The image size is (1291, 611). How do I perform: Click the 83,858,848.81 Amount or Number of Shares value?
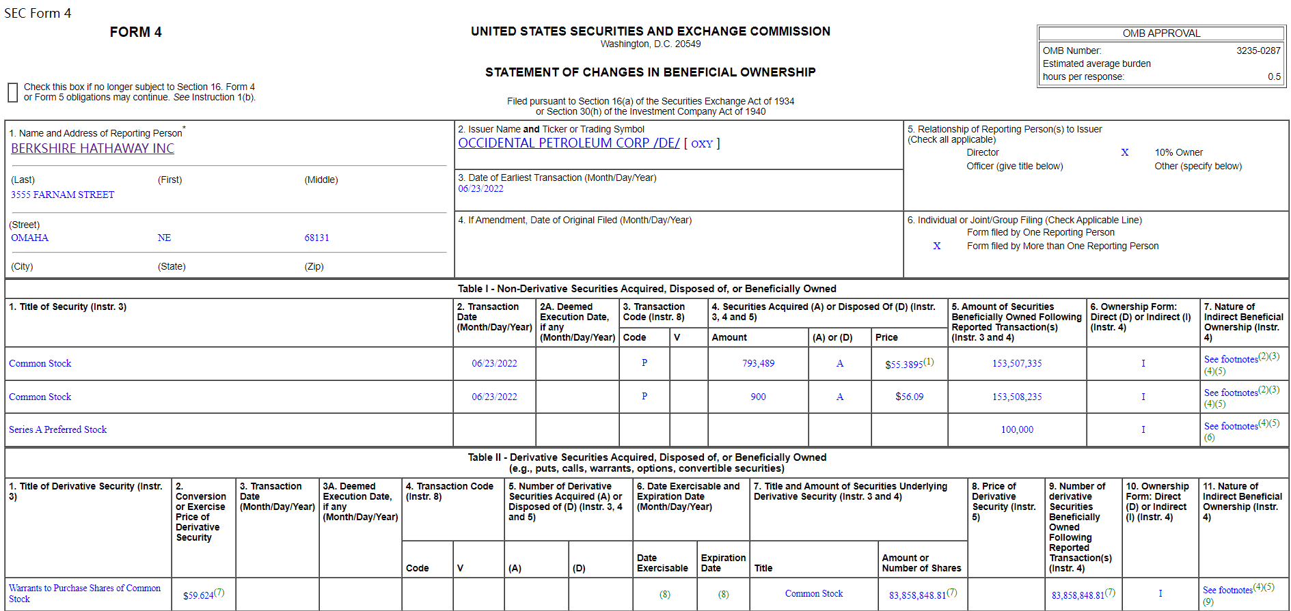[x=918, y=595]
